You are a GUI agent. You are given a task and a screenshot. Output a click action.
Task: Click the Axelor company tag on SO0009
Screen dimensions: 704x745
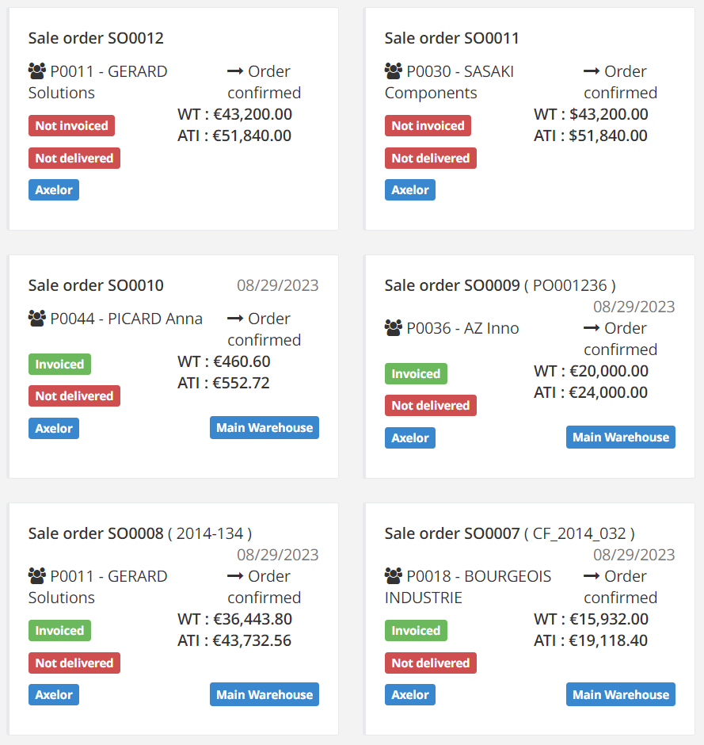410,437
